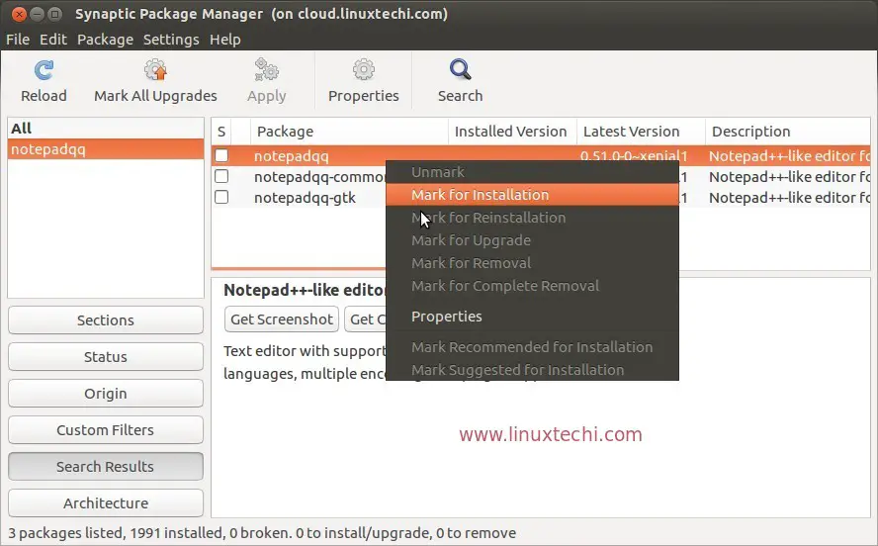The width and height of the screenshot is (878, 546).
Task: Select 'notepadqq' in the left filter list
Action: click(x=106, y=149)
